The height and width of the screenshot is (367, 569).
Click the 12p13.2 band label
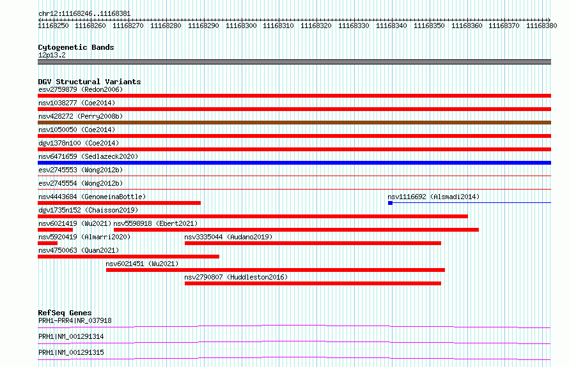pyautogui.click(x=52, y=55)
